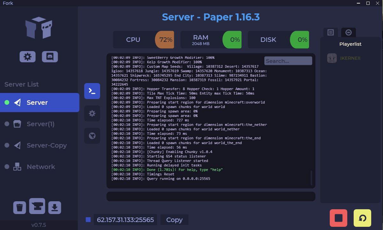The height and width of the screenshot is (230, 383).
Task: Click the Running delayed init tasks line
Action: click(x=157, y=165)
